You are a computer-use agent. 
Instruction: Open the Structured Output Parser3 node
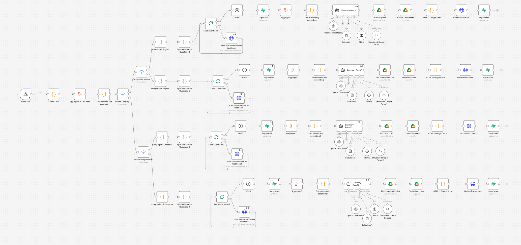click(388, 209)
